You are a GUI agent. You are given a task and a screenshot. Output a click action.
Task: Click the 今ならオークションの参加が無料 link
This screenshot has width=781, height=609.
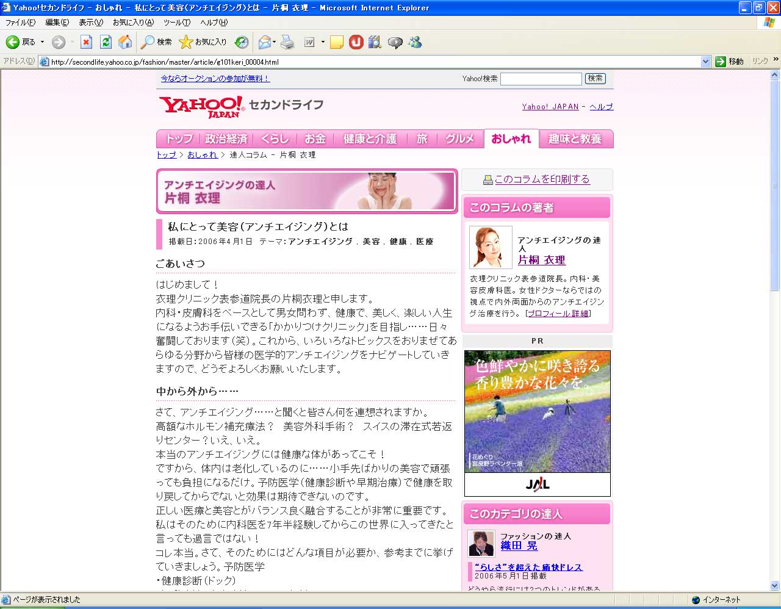(215, 79)
